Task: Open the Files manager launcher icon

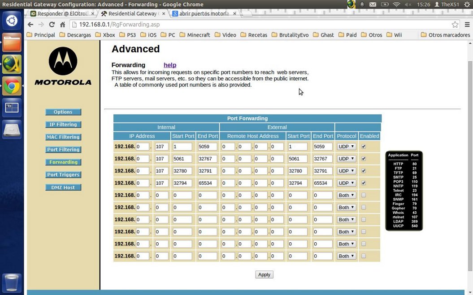Action: [12, 43]
